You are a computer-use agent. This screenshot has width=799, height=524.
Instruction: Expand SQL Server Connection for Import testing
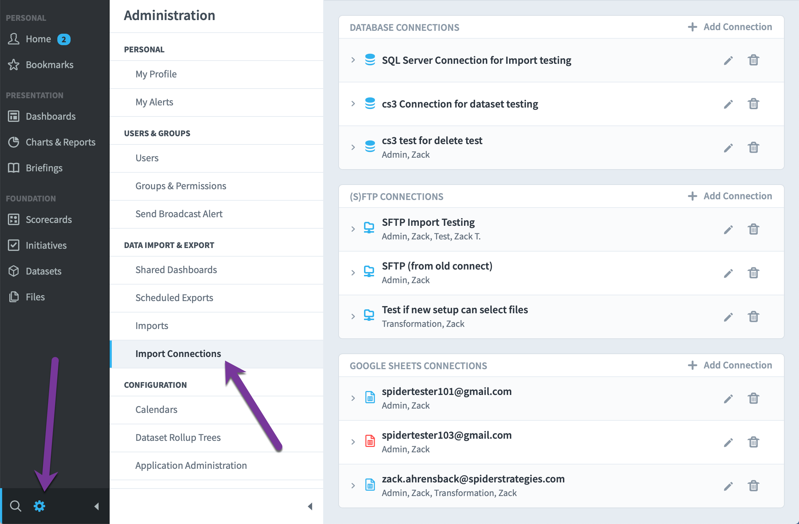coord(353,60)
